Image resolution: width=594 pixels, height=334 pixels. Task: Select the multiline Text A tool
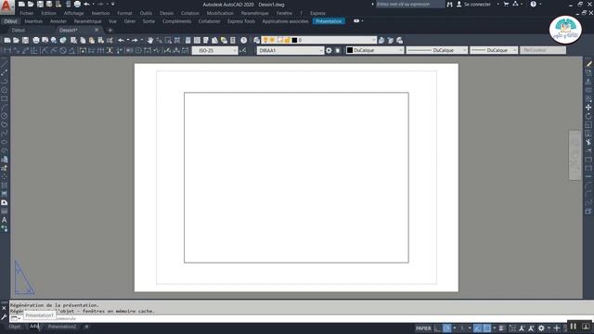click(4, 220)
